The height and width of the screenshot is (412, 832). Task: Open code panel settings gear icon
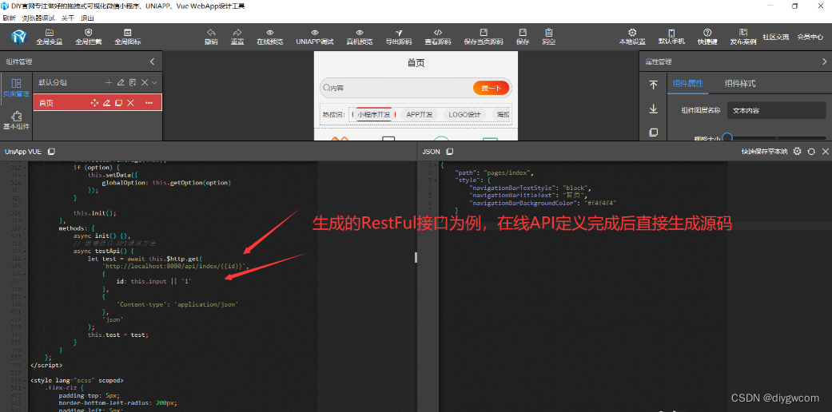[x=797, y=152]
